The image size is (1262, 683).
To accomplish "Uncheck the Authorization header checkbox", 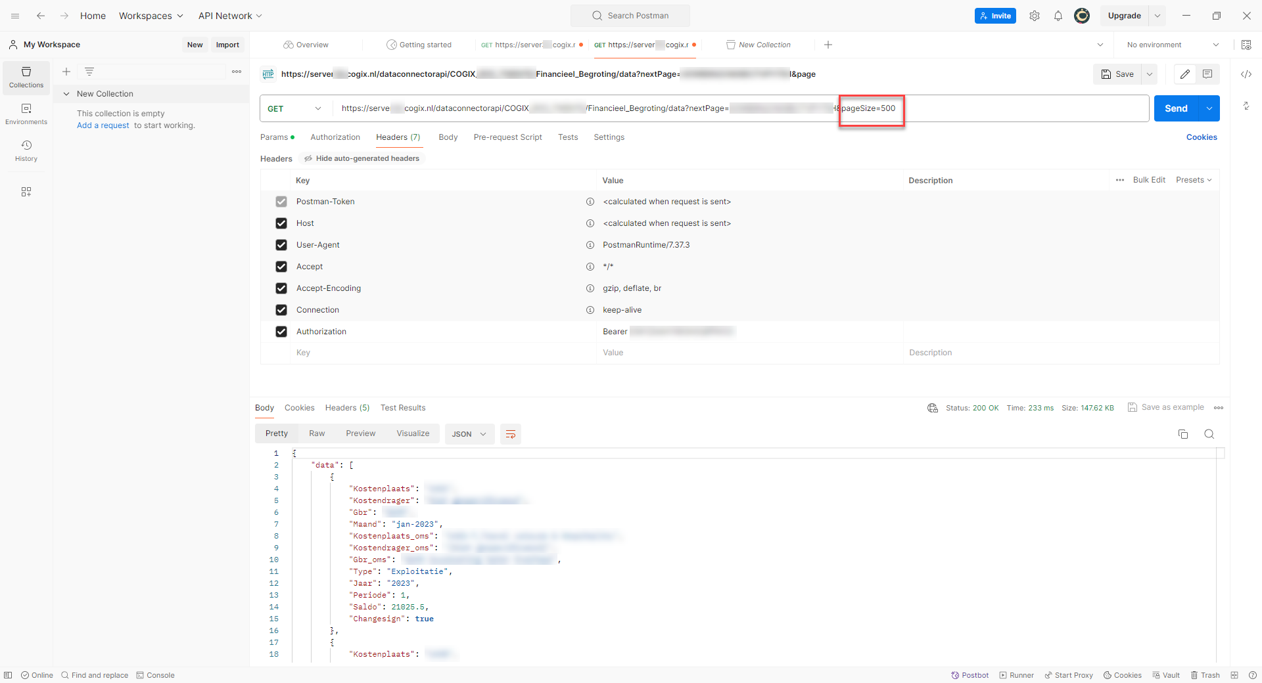I will 281,332.
